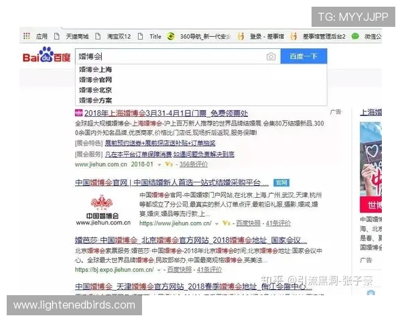Open 中国婚博会官网 result title
This screenshot has height=322, width=402.
point(172,183)
